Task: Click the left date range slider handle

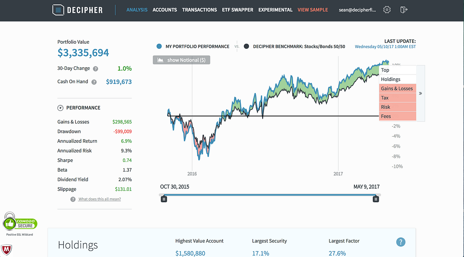Action: click(164, 199)
